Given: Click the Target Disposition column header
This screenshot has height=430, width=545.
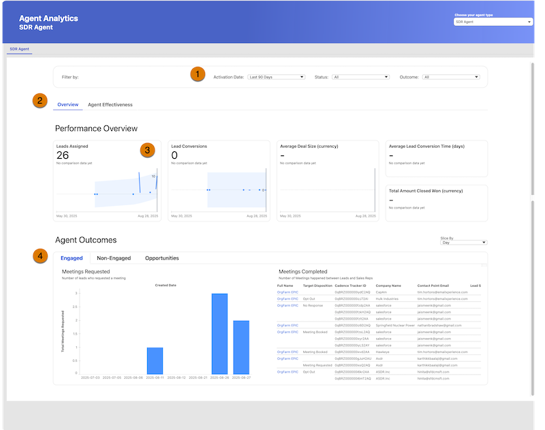Looking at the screenshot, I should click(317, 286).
